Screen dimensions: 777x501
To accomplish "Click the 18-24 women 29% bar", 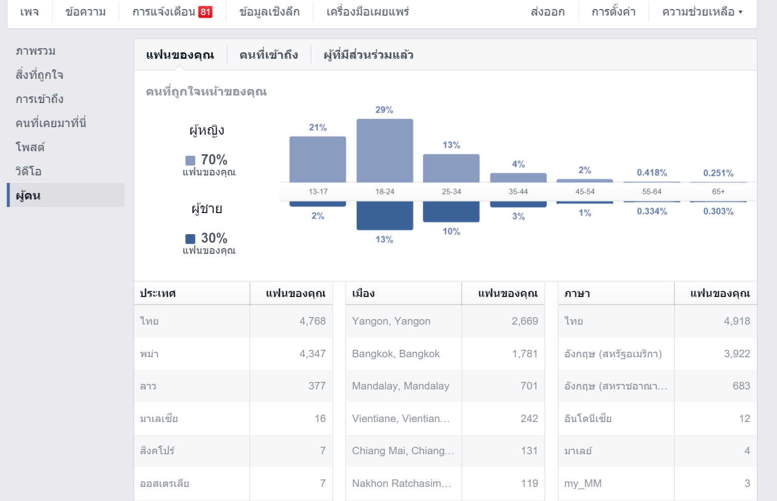I will tap(385, 151).
